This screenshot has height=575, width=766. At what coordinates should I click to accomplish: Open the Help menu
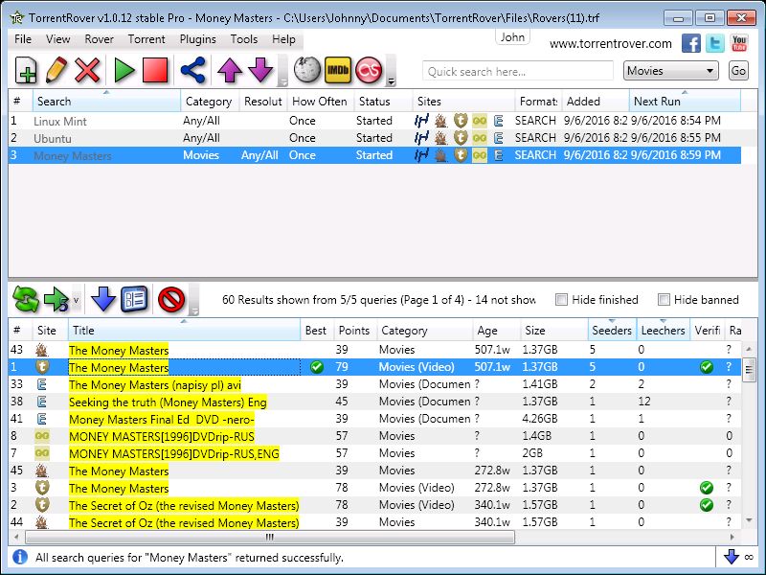283,39
